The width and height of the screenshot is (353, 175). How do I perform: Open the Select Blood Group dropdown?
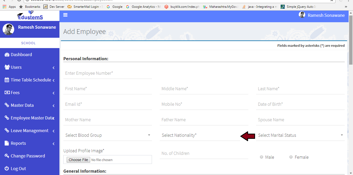pyautogui.click(x=108, y=135)
